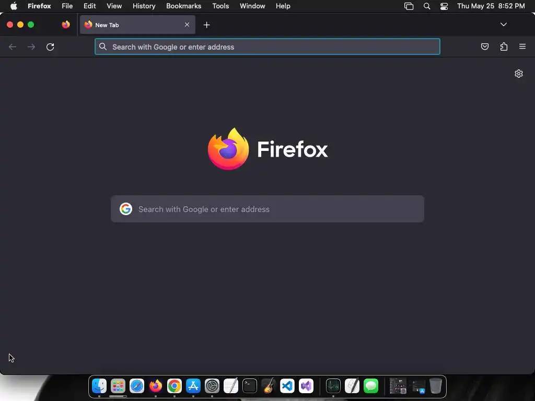Open the Help menu
535x401 pixels.
pyautogui.click(x=283, y=6)
